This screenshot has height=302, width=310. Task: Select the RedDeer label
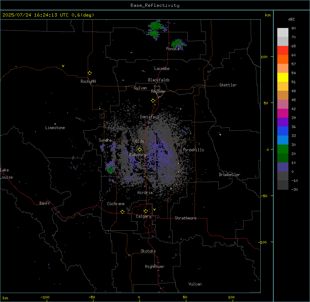point(158,91)
